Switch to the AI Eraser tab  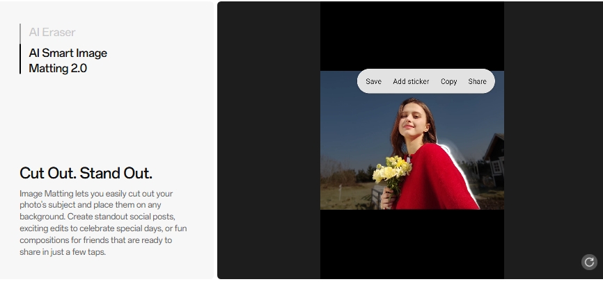click(52, 32)
